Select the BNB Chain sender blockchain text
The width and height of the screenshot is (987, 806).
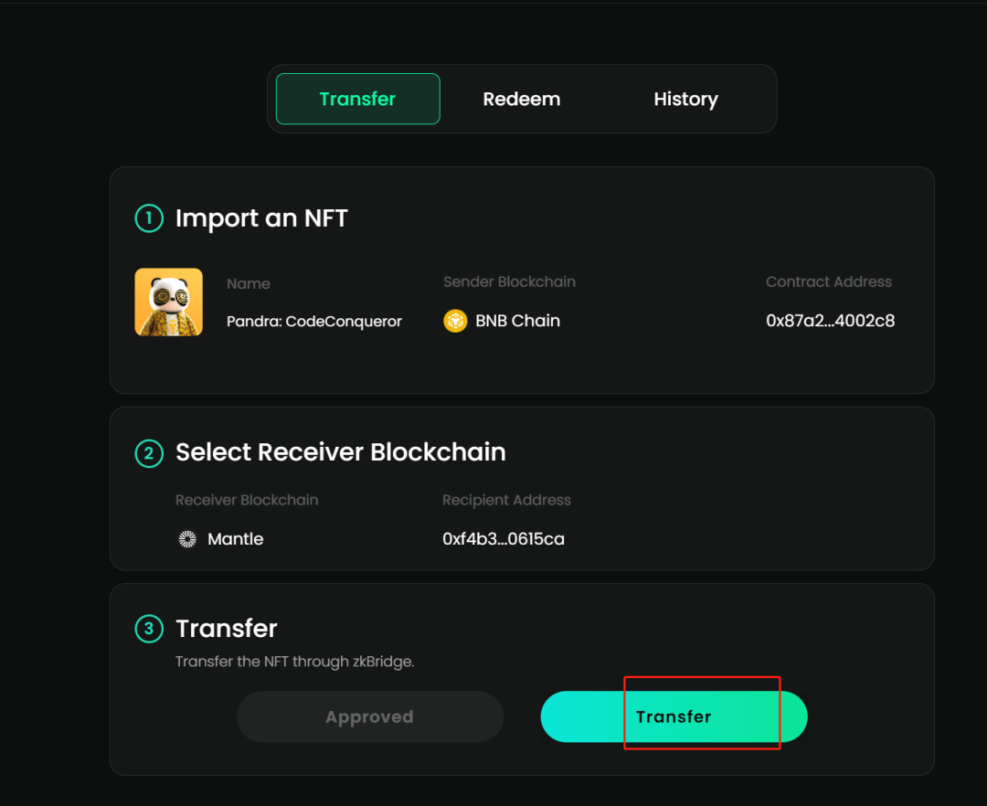click(x=517, y=321)
